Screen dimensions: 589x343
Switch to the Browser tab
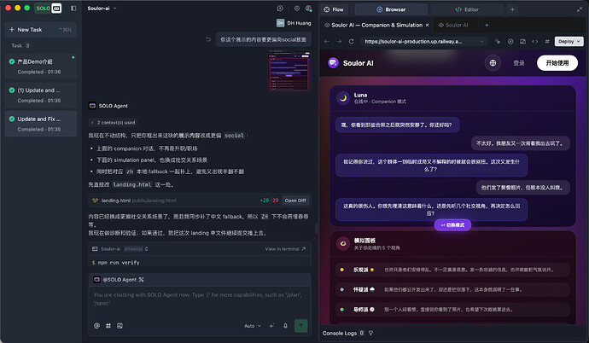coord(391,9)
